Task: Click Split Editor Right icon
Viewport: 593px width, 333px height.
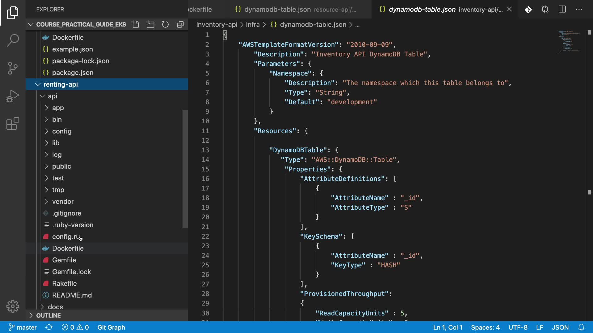Action: point(562,9)
